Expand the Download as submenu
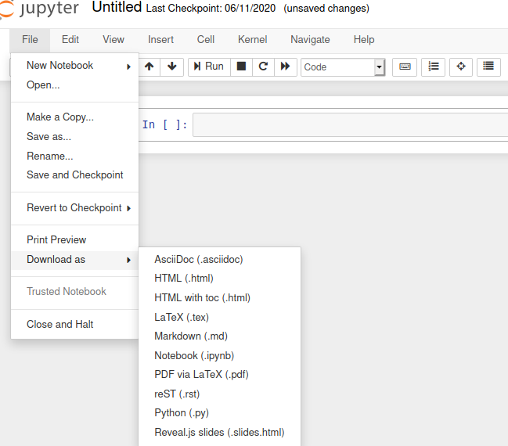Image resolution: width=508 pixels, height=446 pixels. pyautogui.click(x=75, y=260)
